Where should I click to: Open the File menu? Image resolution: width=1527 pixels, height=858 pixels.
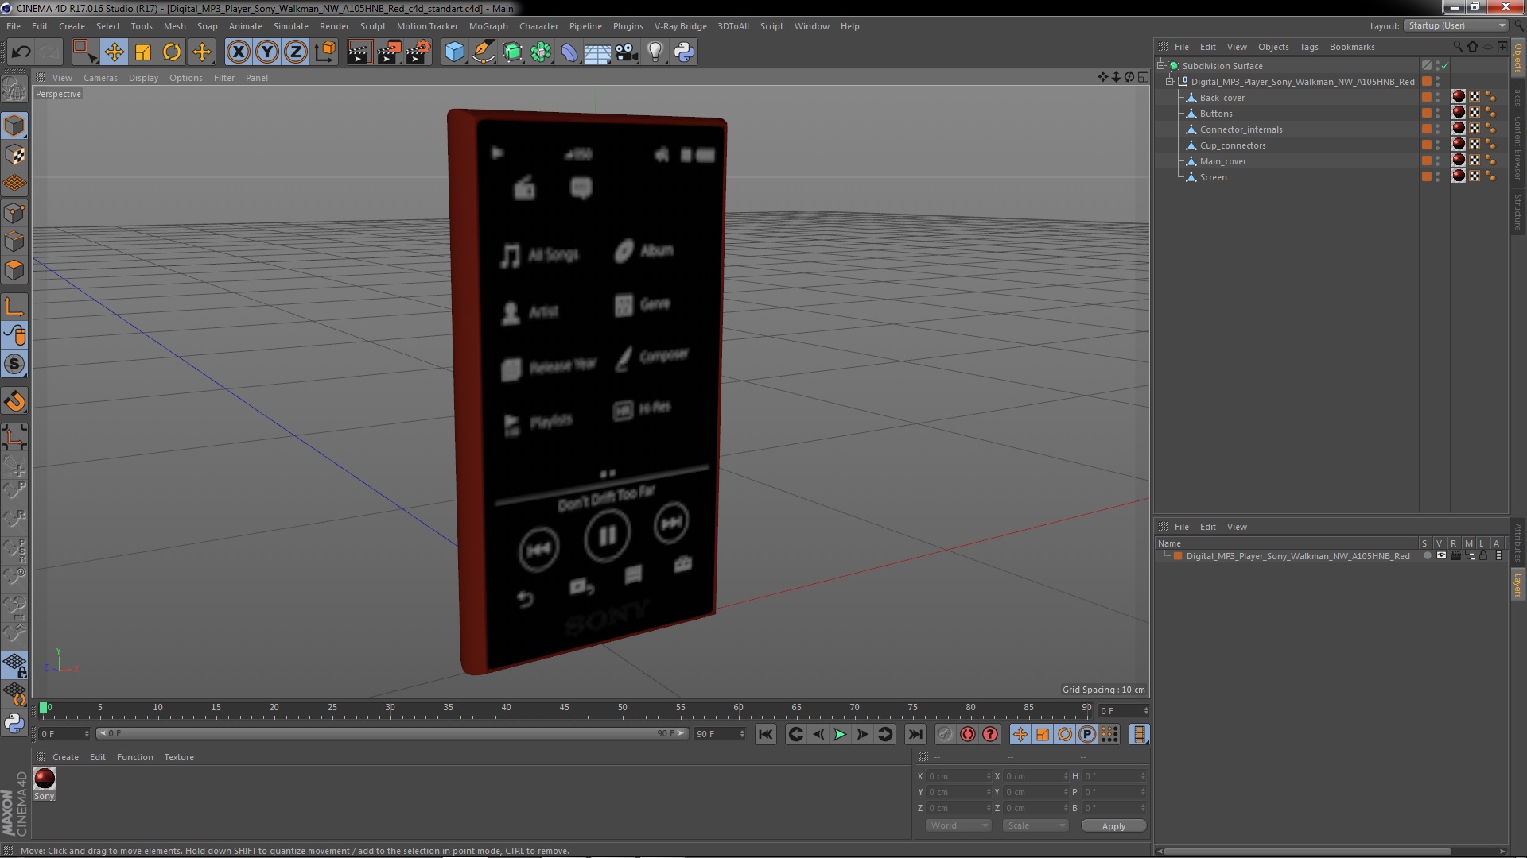pos(14,26)
